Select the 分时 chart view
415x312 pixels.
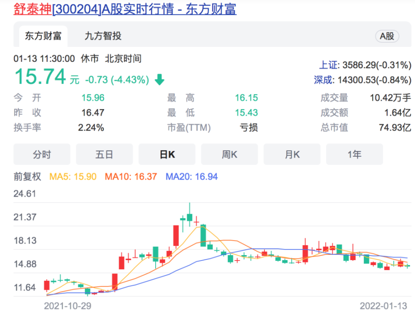(42, 154)
